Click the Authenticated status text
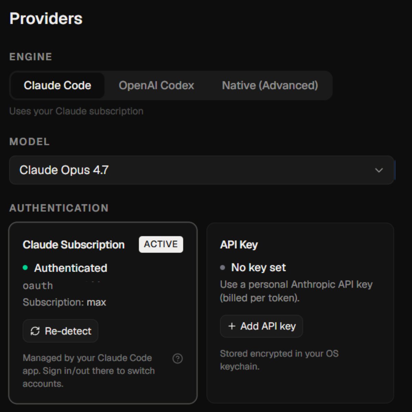412x412 pixels. [x=71, y=268]
